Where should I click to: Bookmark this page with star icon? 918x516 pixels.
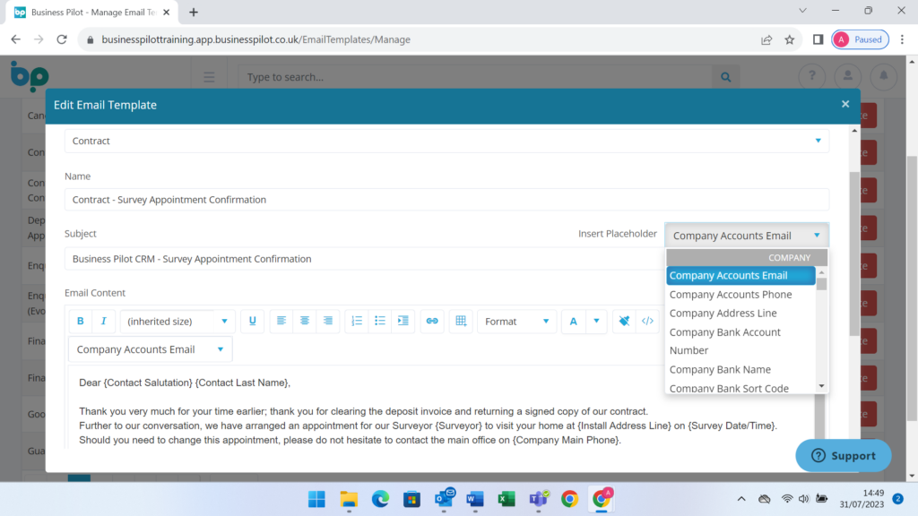pos(790,39)
